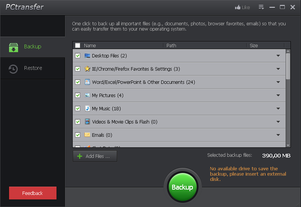Toggle the My Pictures checkbox
301x207 pixels.
(x=78, y=95)
